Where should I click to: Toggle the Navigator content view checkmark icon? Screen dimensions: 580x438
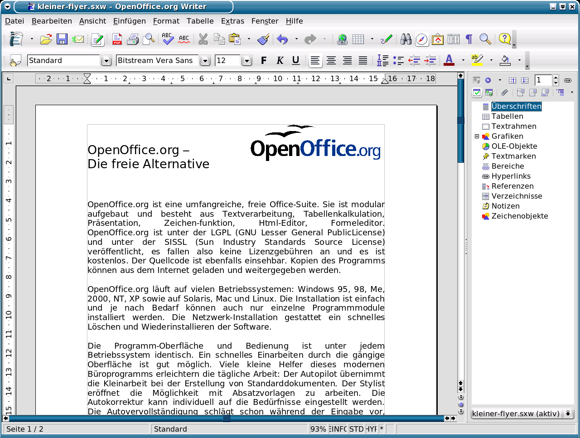pyautogui.click(x=477, y=92)
